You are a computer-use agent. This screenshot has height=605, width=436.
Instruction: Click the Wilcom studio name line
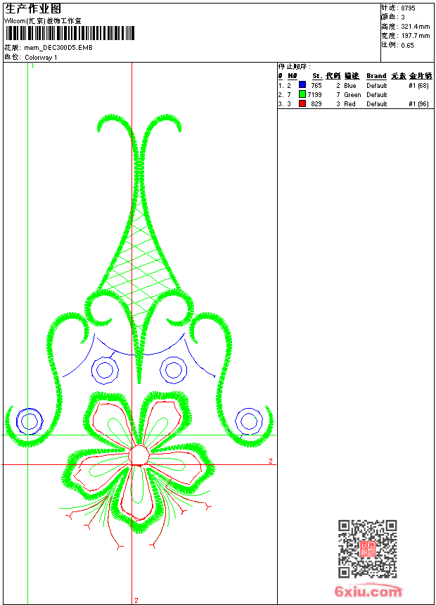(x=43, y=21)
